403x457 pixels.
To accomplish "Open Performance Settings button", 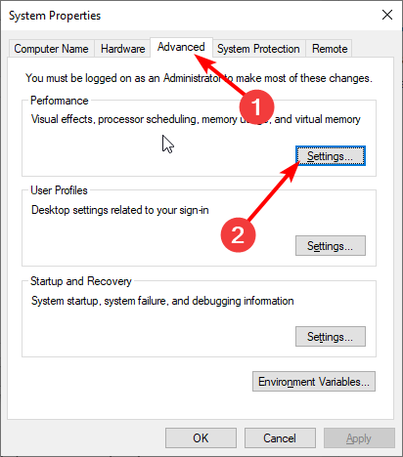I will point(331,156).
